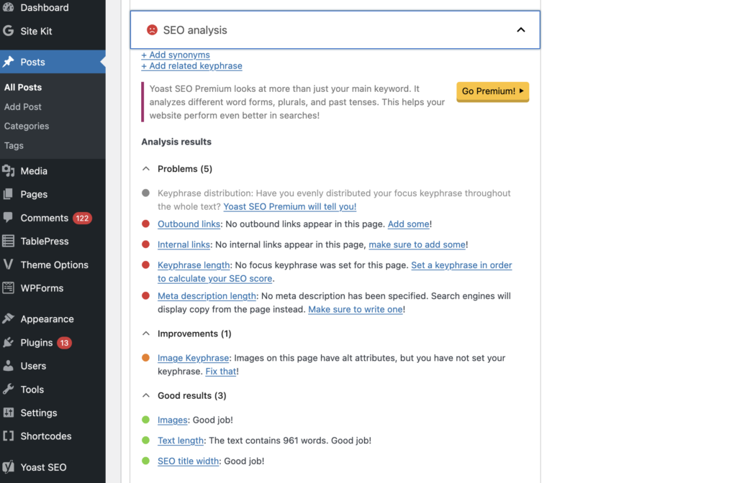Viewport: 737px width, 483px height.
Task: Click the WPForms icon
Action: point(8,287)
